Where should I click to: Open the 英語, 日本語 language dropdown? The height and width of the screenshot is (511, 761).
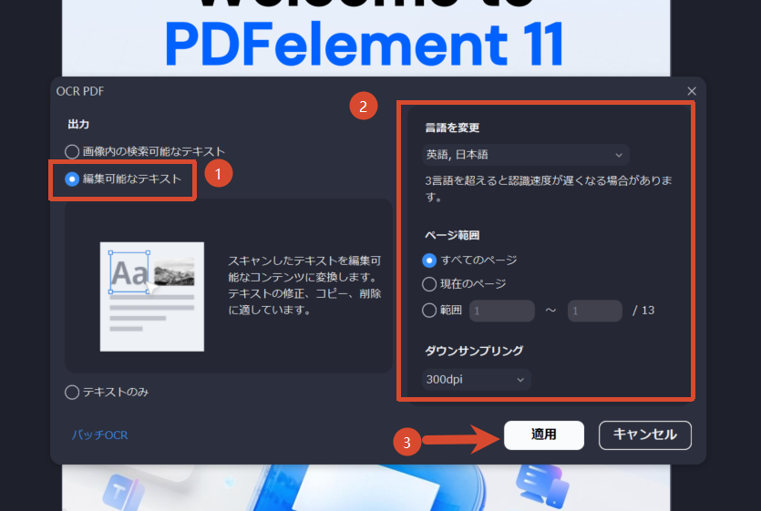coord(526,155)
